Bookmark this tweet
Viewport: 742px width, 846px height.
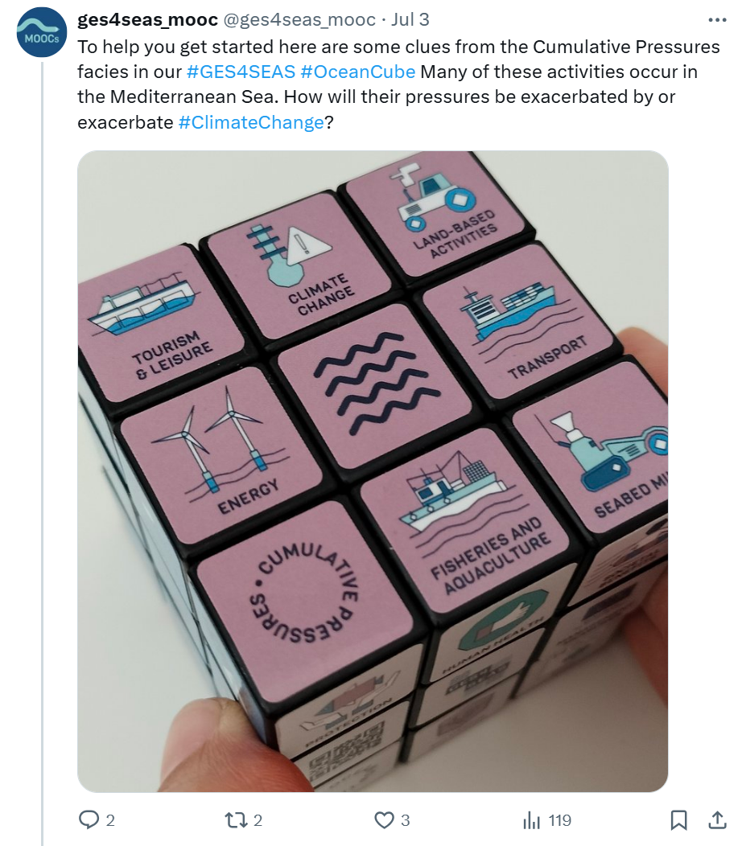(x=678, y=820)
